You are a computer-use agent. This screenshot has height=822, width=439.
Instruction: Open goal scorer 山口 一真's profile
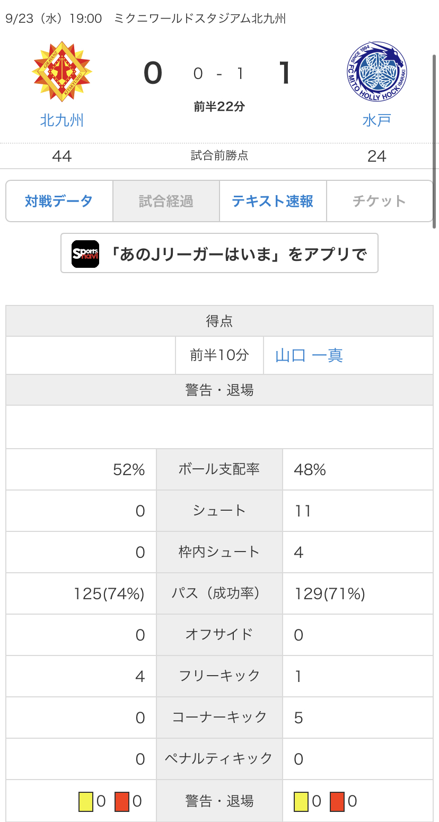[x=309, y=355]
